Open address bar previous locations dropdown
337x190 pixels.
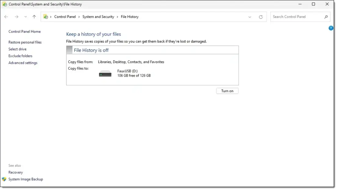pos(250,17)
